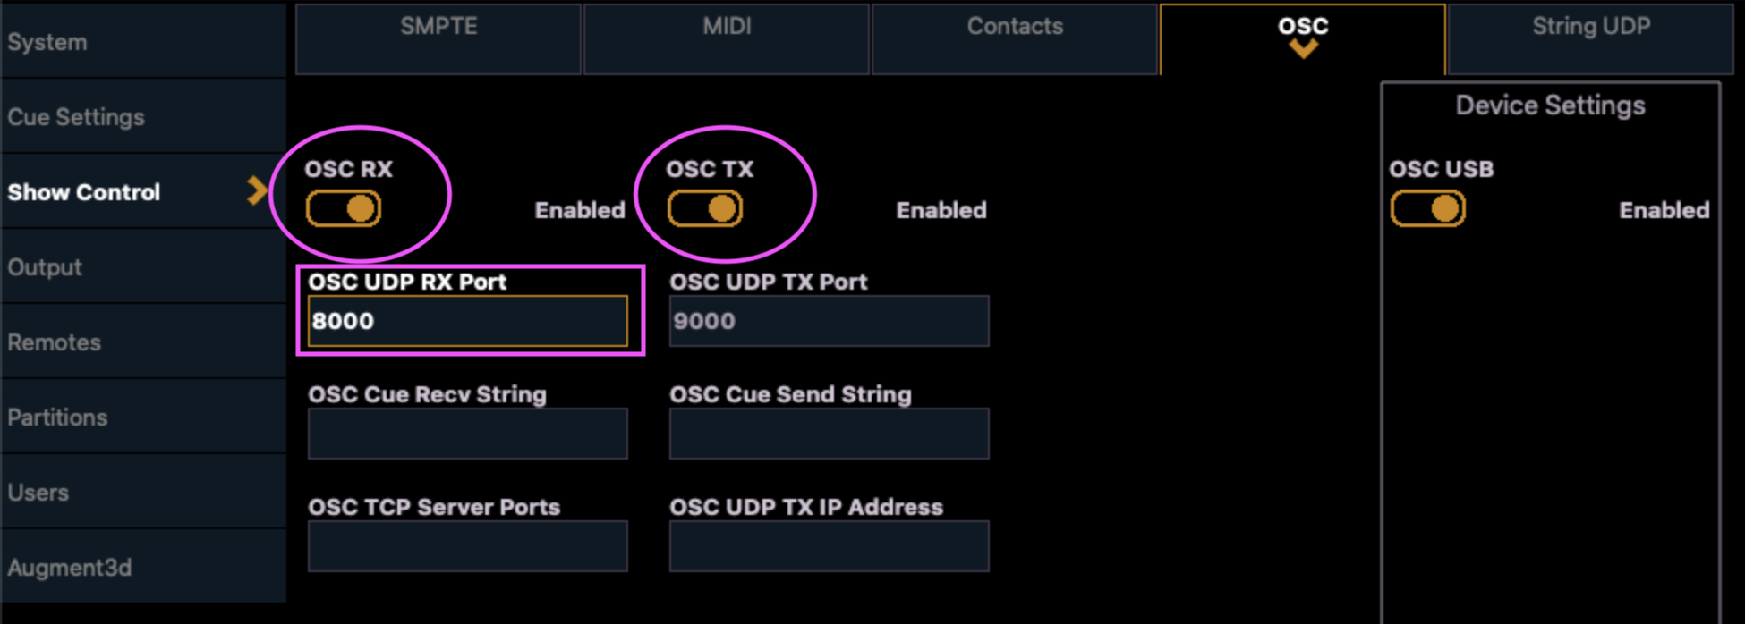The height and width of the screenshot is (624, 1745).
Task: Select the Users category
Action: click(x=38, y=492)
